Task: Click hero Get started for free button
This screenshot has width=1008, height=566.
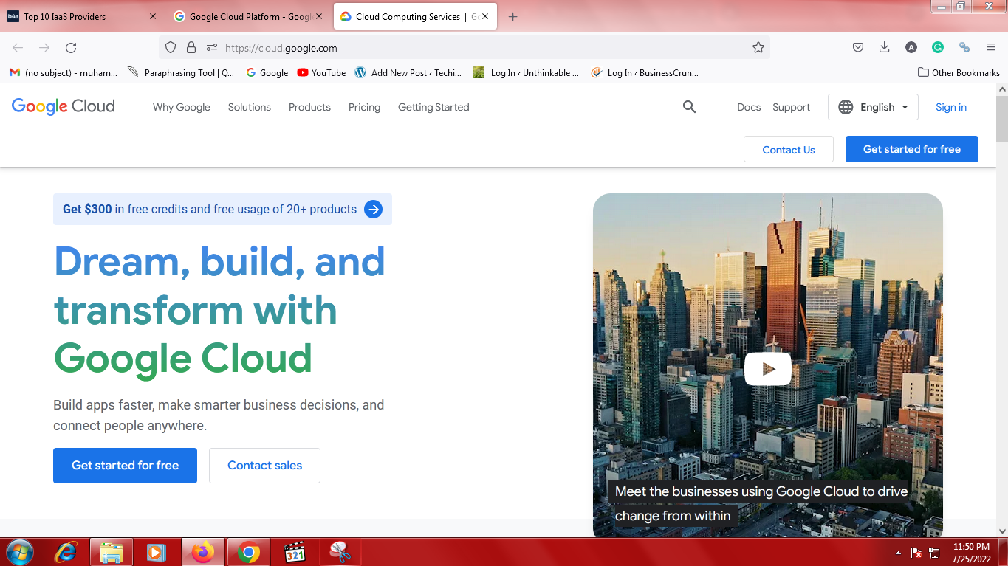Action: tap(125, 466)
